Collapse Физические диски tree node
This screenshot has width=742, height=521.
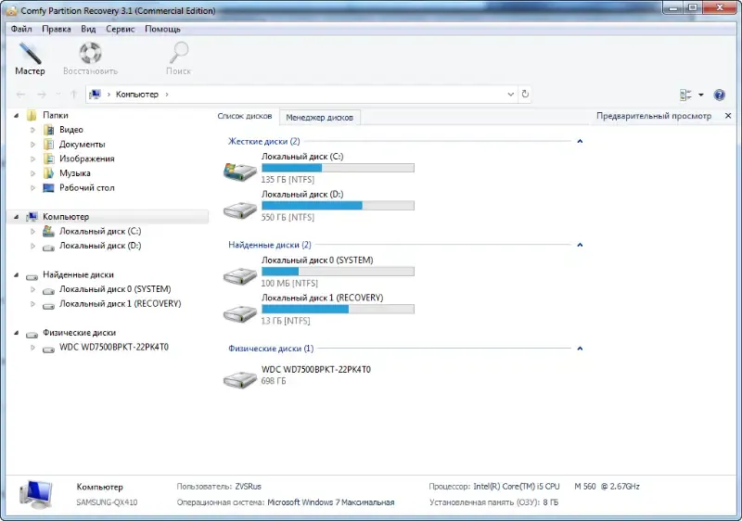[16, 333]
